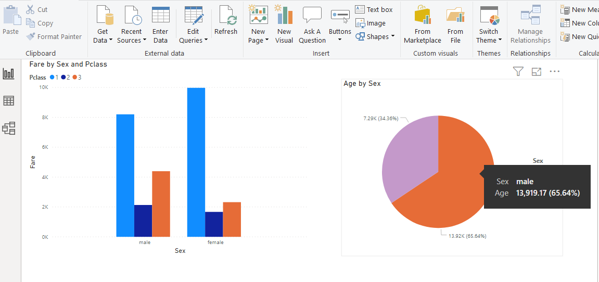
Task: Click Pclass 3 orange legend swatch
Action: tap(75, 78)
